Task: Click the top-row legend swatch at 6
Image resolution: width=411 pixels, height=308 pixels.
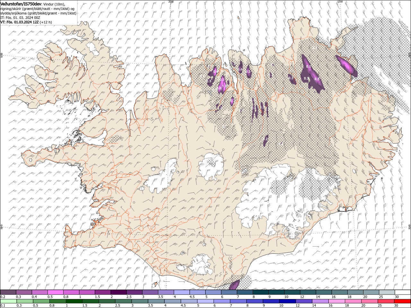Action: coord(229,292)
